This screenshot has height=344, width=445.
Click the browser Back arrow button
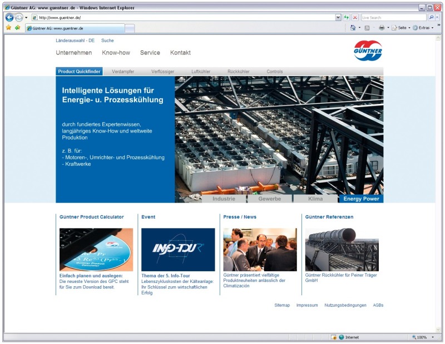9,18
